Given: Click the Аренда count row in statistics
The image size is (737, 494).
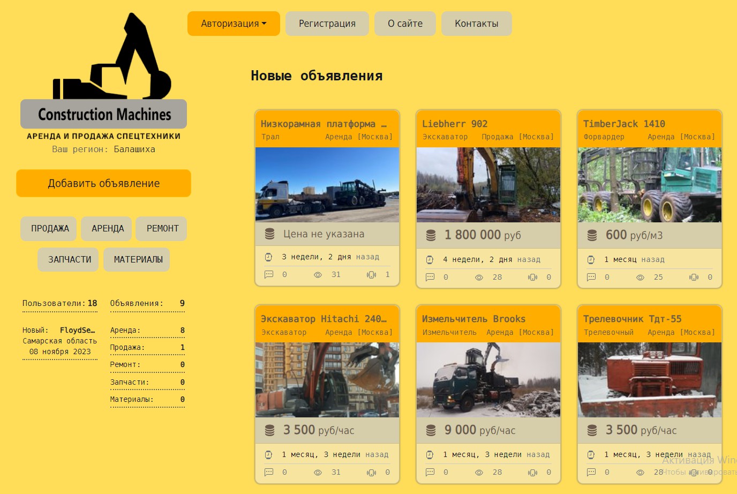Looking at the screenshot, I should 147,331.
